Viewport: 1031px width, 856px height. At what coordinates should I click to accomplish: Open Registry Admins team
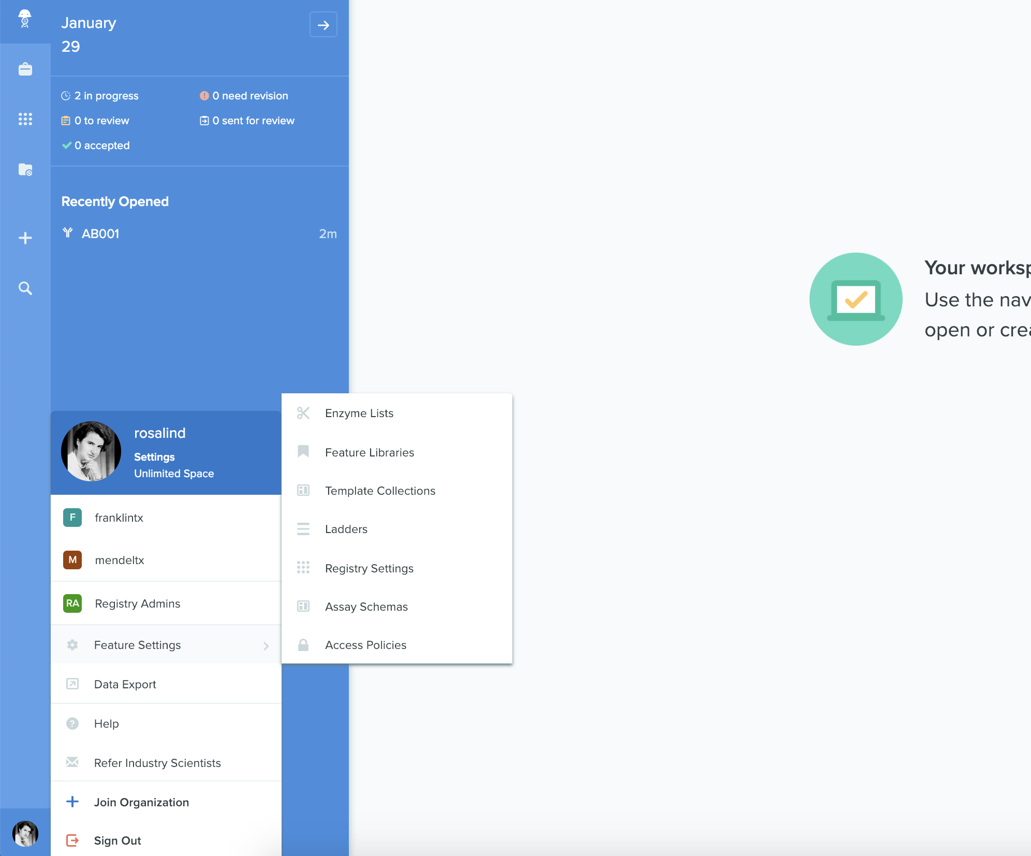pyautogui.click(x=166, y=603)
